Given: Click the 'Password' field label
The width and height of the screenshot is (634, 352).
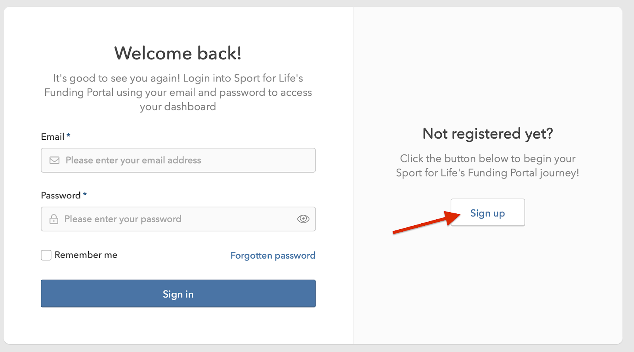Looking at the screenshot, I should [x=61, y=195].
